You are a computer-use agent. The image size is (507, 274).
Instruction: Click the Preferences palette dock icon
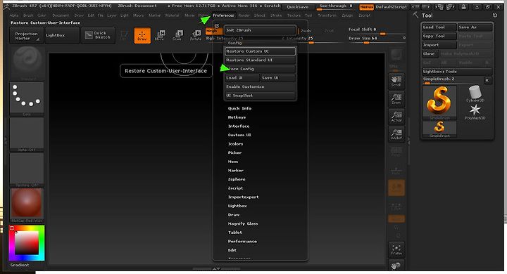[x=217, y=26]
